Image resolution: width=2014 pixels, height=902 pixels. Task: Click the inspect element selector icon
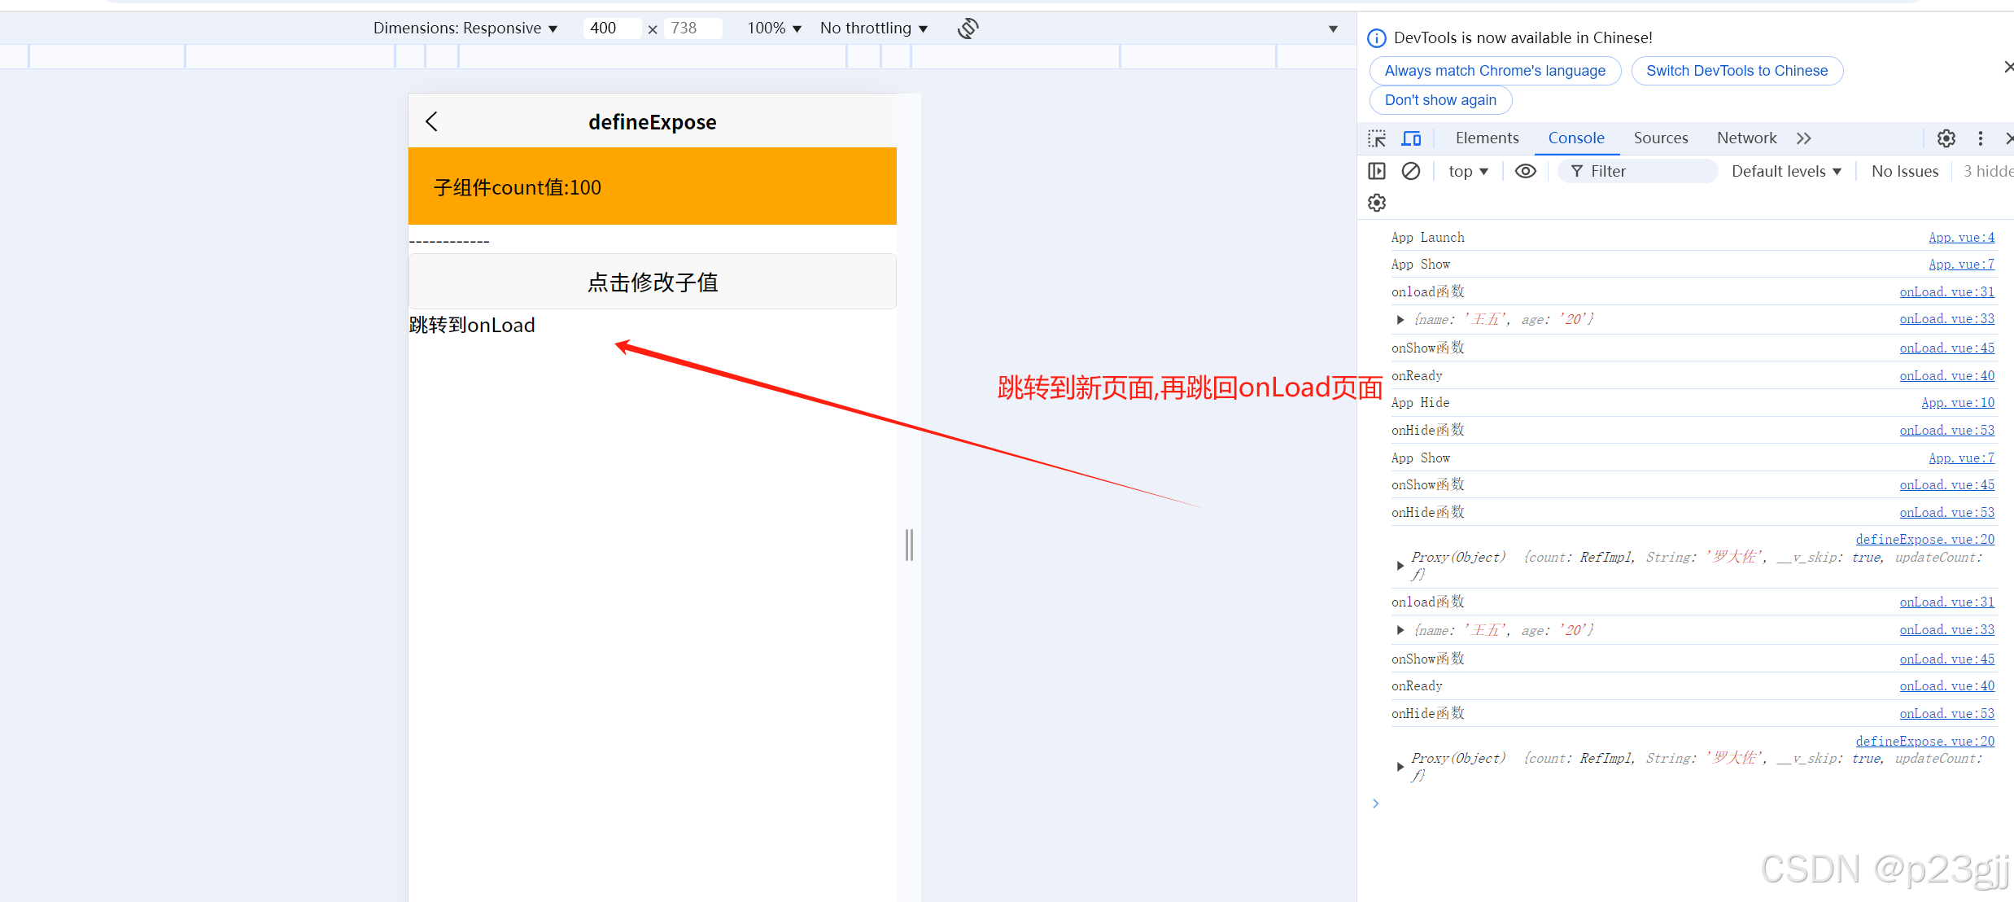1377,138
